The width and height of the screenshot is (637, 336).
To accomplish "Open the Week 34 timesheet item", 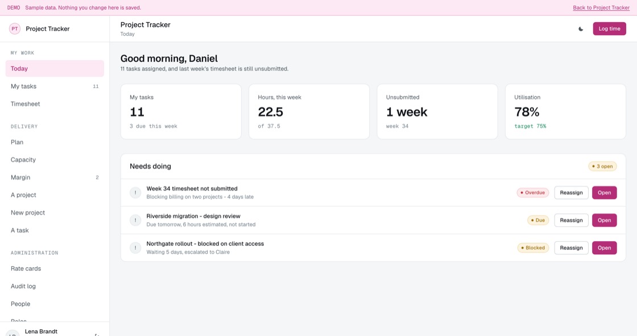I will point(604,193).
